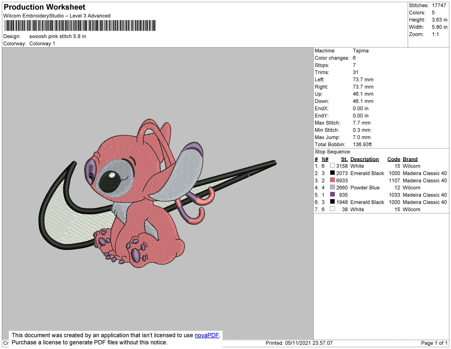This screenshot has height=349, width=451.
Task: Click the code 1033 in stop 5
Action: (x=394, y=195)
